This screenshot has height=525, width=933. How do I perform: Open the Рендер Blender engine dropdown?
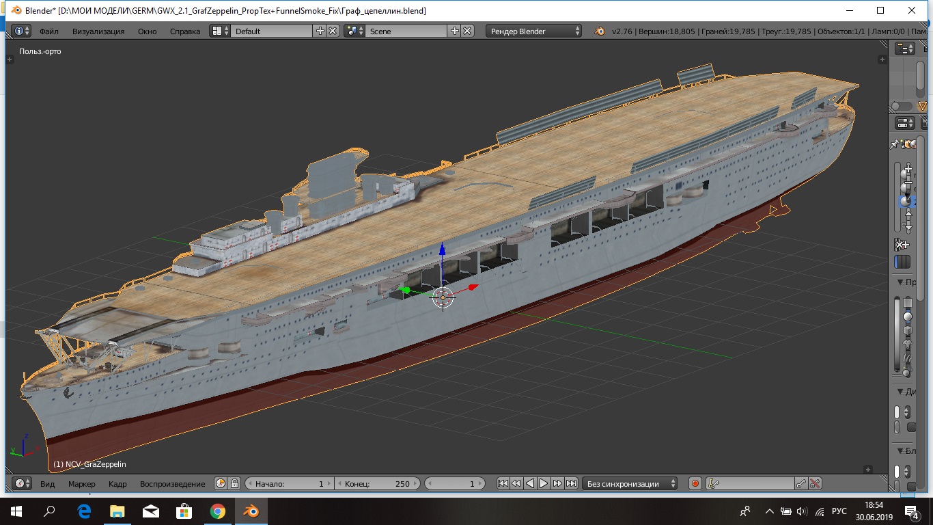[x=534, y=31]
